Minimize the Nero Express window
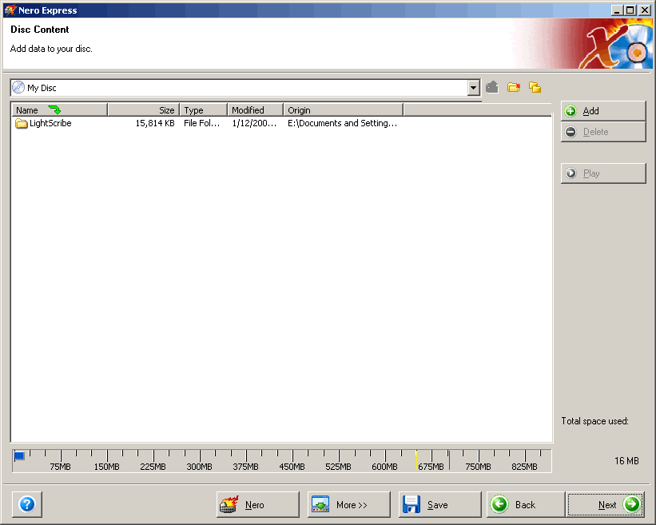Viewport: 656px width, 525px height. tap(616, 10)
